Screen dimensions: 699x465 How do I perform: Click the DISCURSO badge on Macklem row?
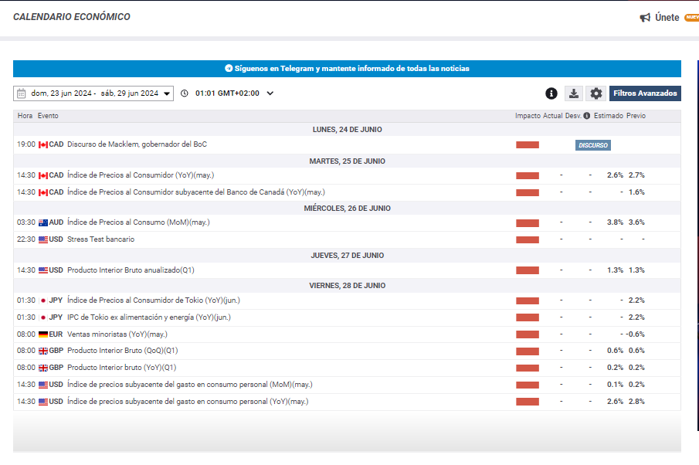tap(593, 145)
